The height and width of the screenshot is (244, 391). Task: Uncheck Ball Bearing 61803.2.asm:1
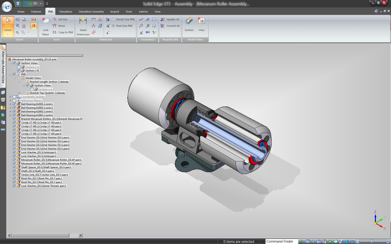(x=14, y=104)
